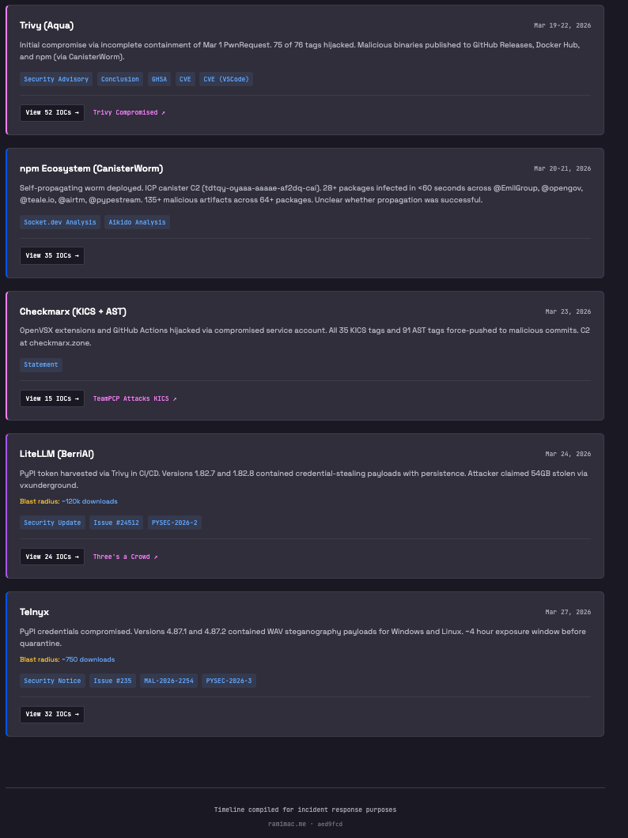The height and width of the screenshot is (838, 628).
Task: Click the Trivy Conclusion tag
Action: (120, 79)
